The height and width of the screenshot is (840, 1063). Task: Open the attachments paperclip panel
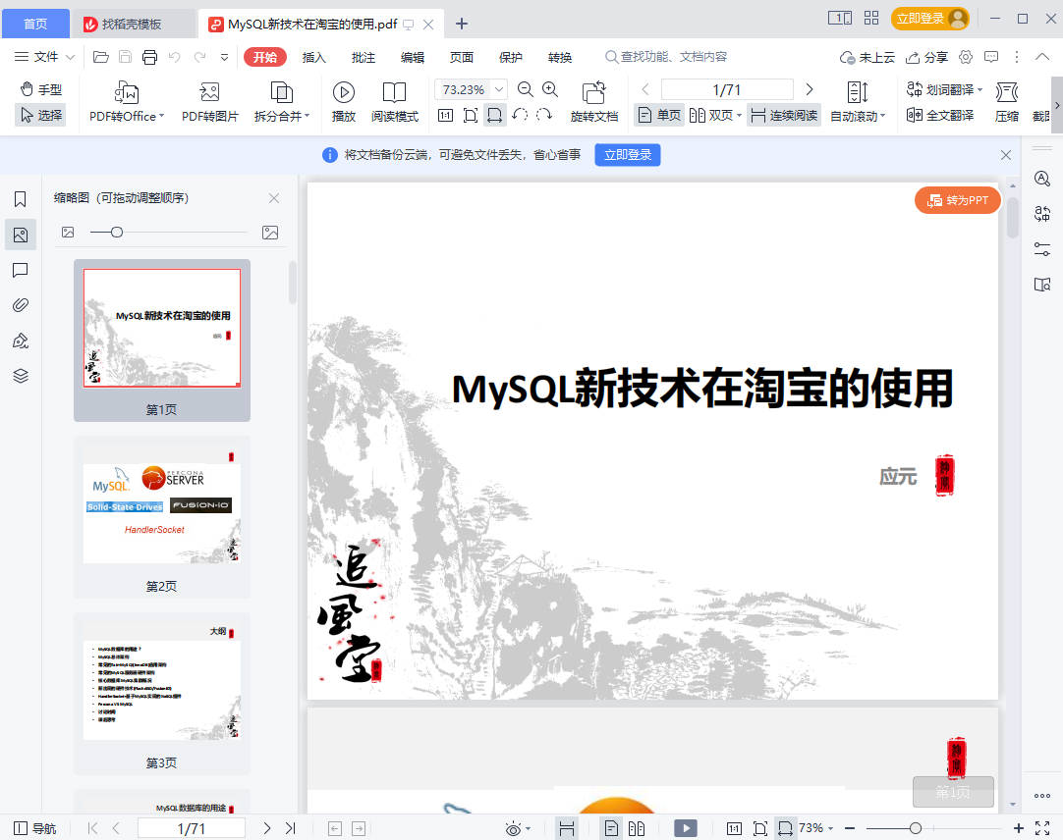point(21,305)
